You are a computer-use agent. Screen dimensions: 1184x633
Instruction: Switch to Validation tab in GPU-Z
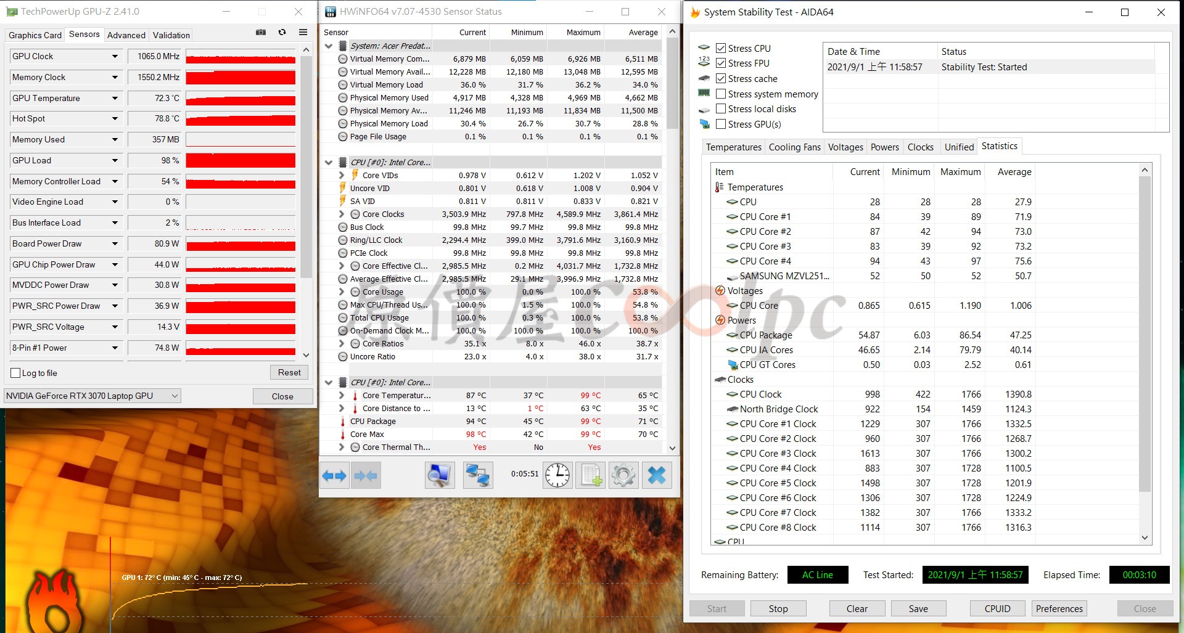click(171, 35)
